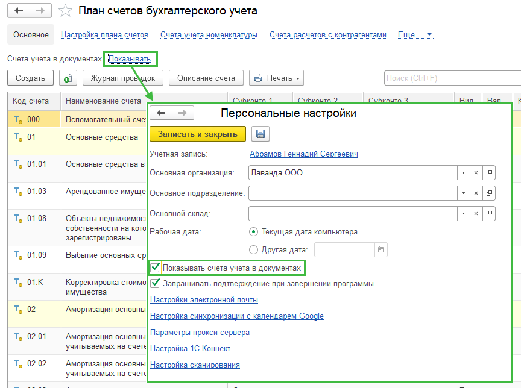Screen dimensions: 521x388
Task: Click the account icon in row 01.К
Action: pyautogui.click(x=18, y=283)
